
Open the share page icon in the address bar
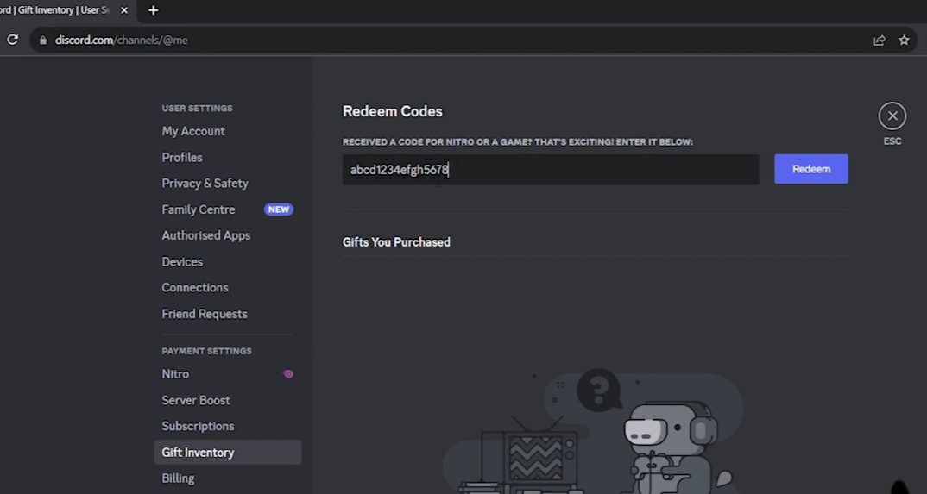(880, 41)
